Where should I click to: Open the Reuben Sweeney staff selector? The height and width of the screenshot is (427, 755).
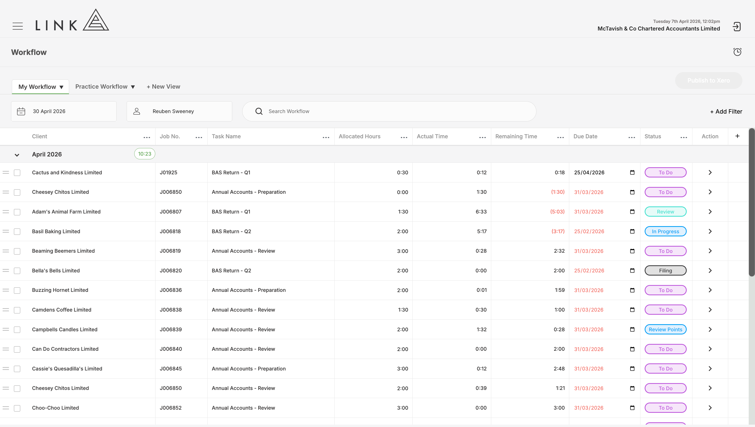click(x=179, y=111)
